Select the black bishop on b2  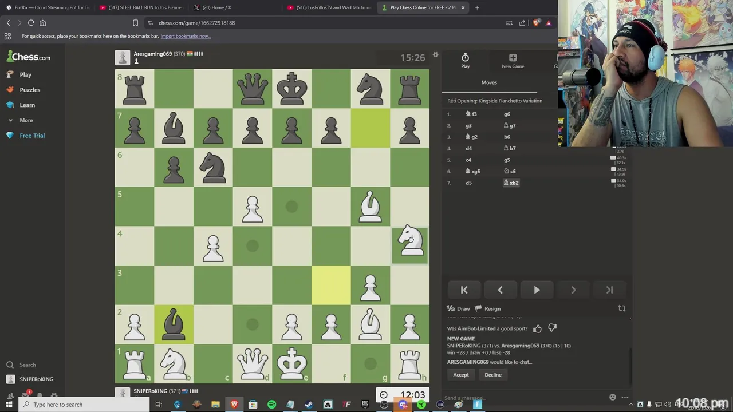click(174, 324)
